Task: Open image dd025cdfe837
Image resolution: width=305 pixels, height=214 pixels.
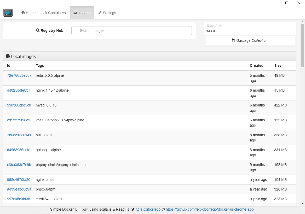Action: tap(19, 91)
